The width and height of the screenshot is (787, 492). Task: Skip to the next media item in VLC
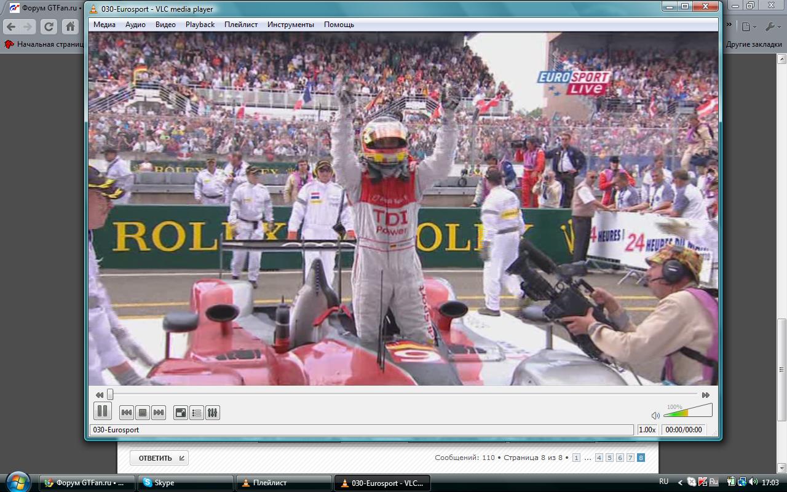coord(159,413)
